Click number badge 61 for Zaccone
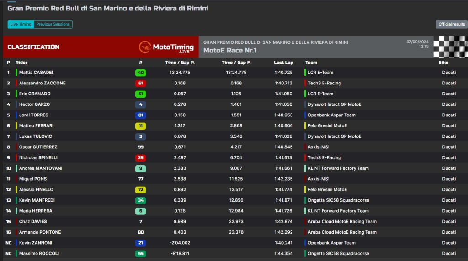 point(141,83)
